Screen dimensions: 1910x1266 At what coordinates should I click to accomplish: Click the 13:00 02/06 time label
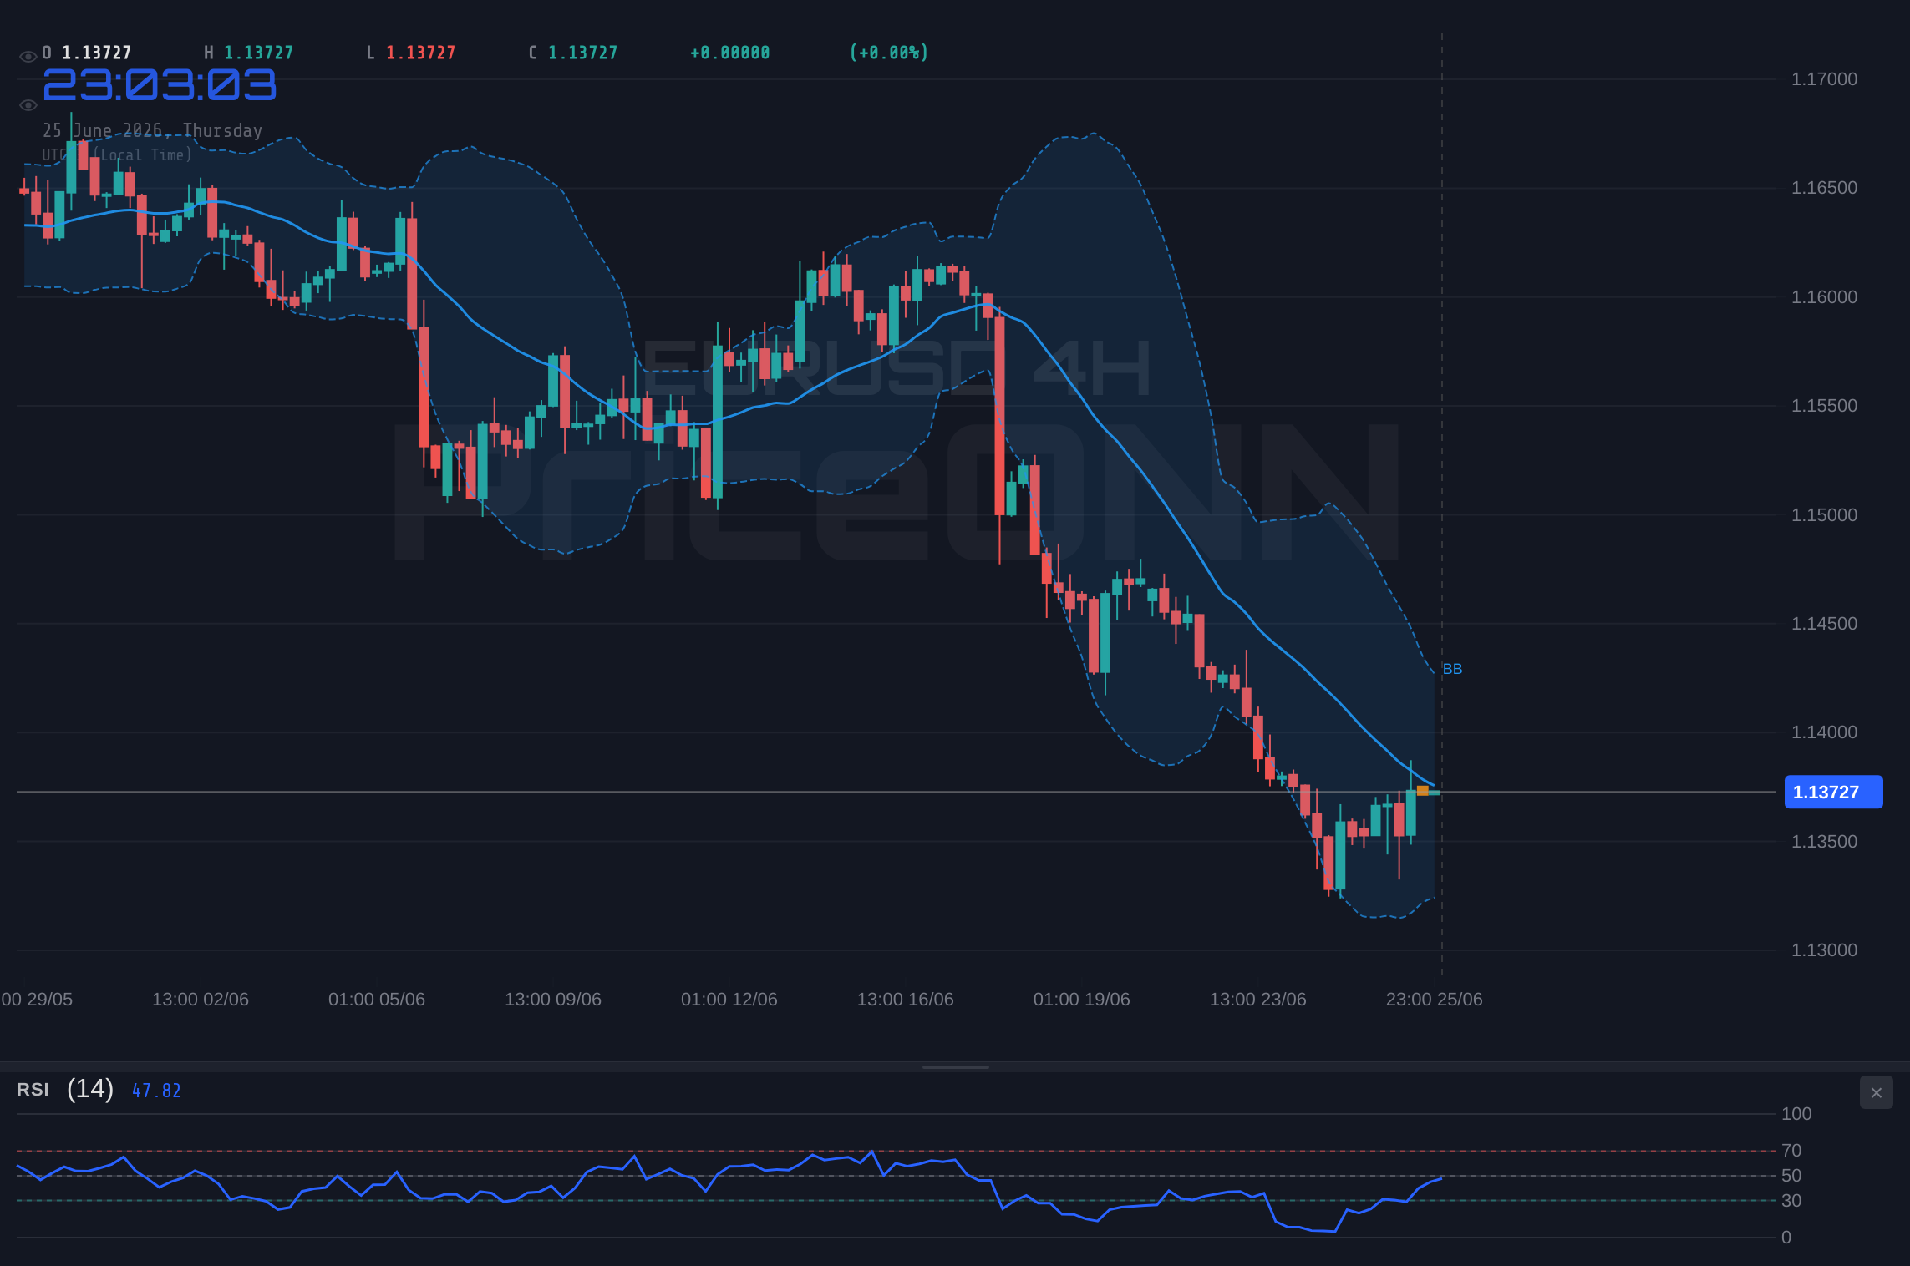coord(201,1000)
